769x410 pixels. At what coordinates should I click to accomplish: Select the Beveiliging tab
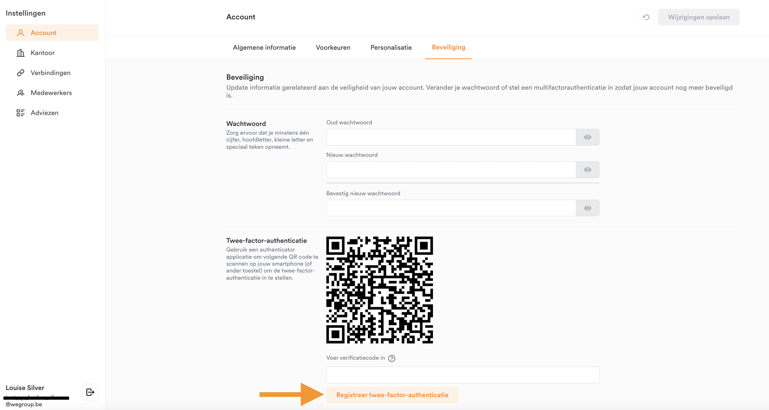449,47
